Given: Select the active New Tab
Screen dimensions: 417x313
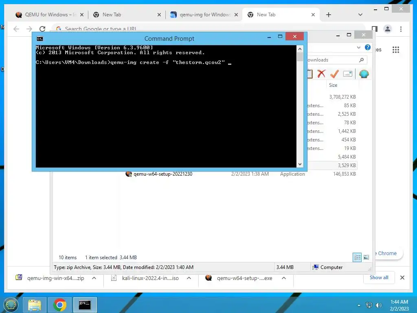Looking at the screenshot, I should [281, 15].
